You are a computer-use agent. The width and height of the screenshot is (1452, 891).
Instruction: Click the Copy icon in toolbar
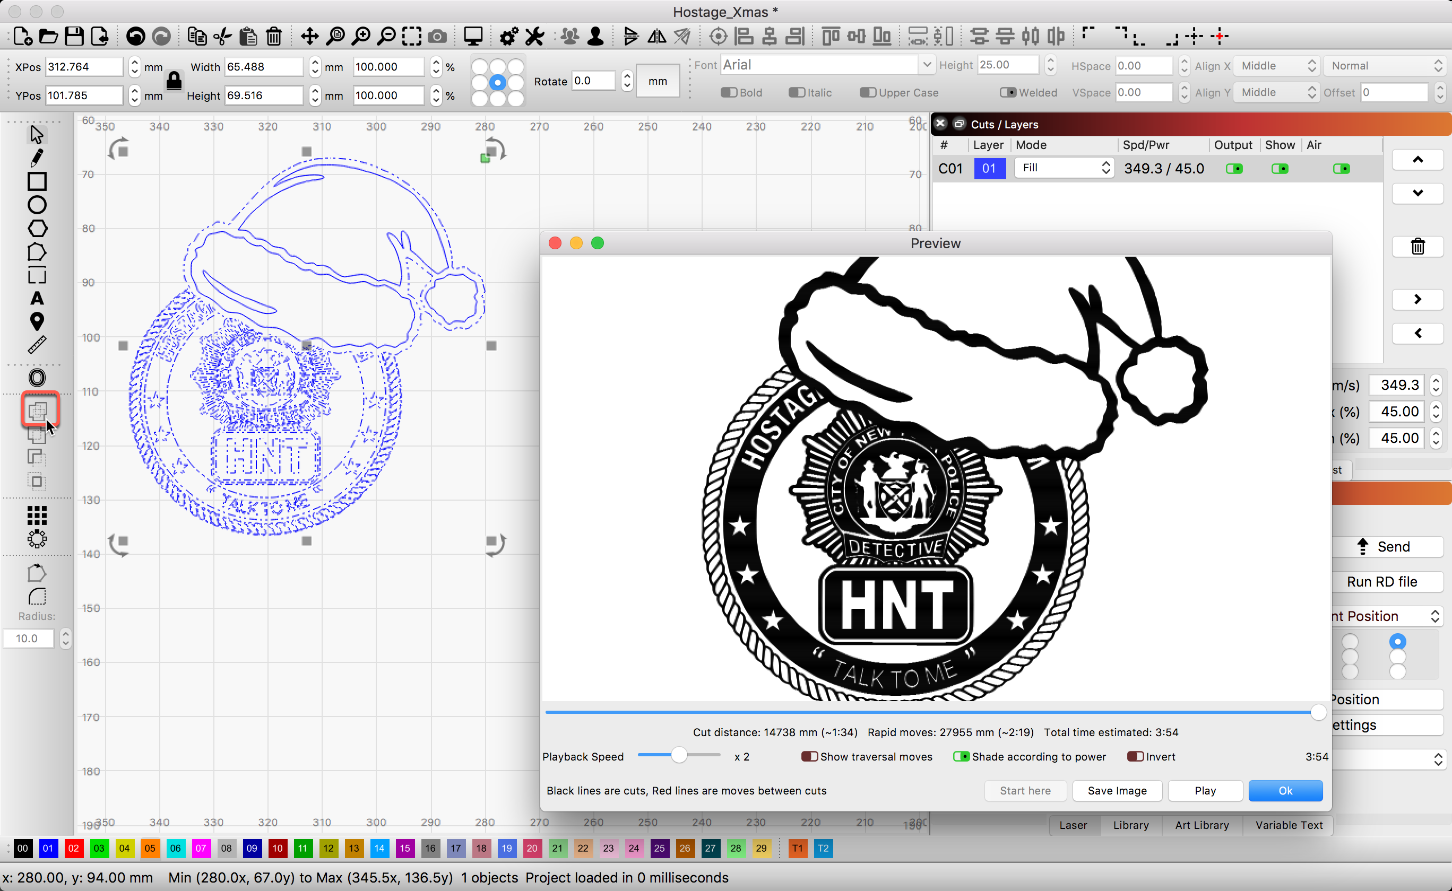click(x=197, y=37)
